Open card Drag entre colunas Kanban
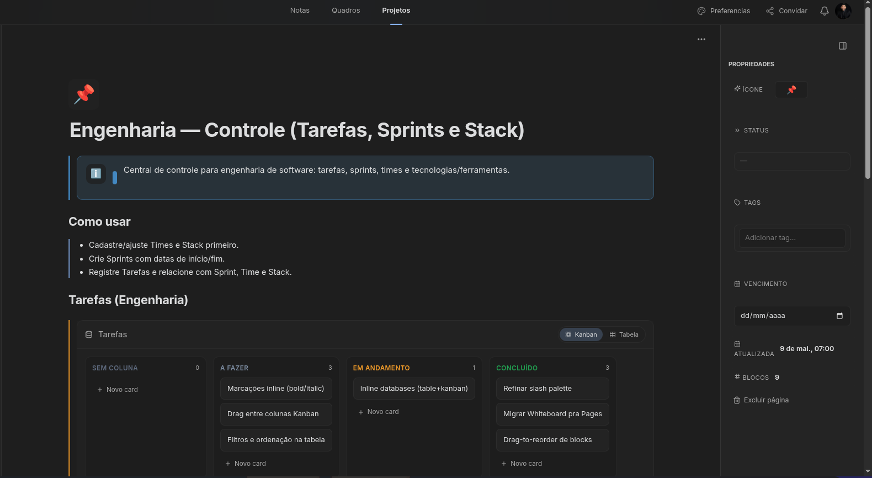 click(x=276, y=414)
